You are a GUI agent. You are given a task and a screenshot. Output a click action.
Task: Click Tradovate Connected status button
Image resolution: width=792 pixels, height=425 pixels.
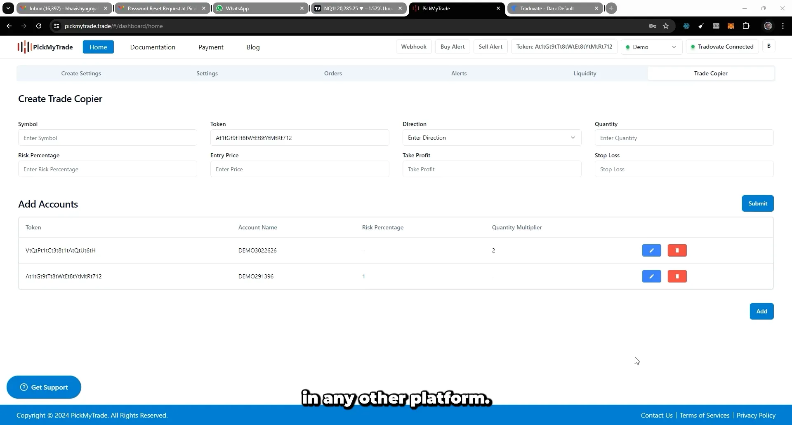722,47
